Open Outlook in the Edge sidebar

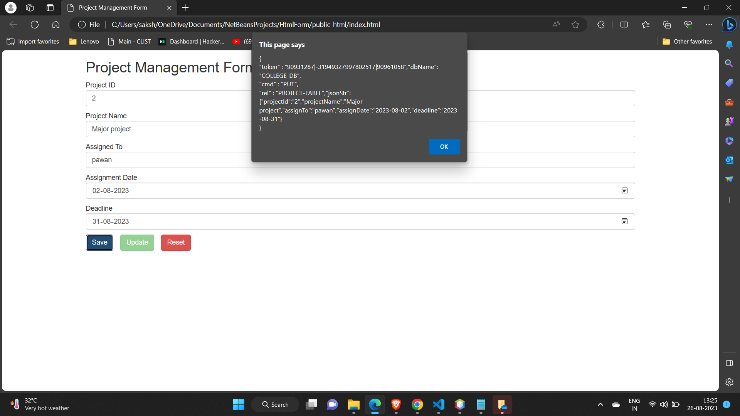[x=729, y=160]
